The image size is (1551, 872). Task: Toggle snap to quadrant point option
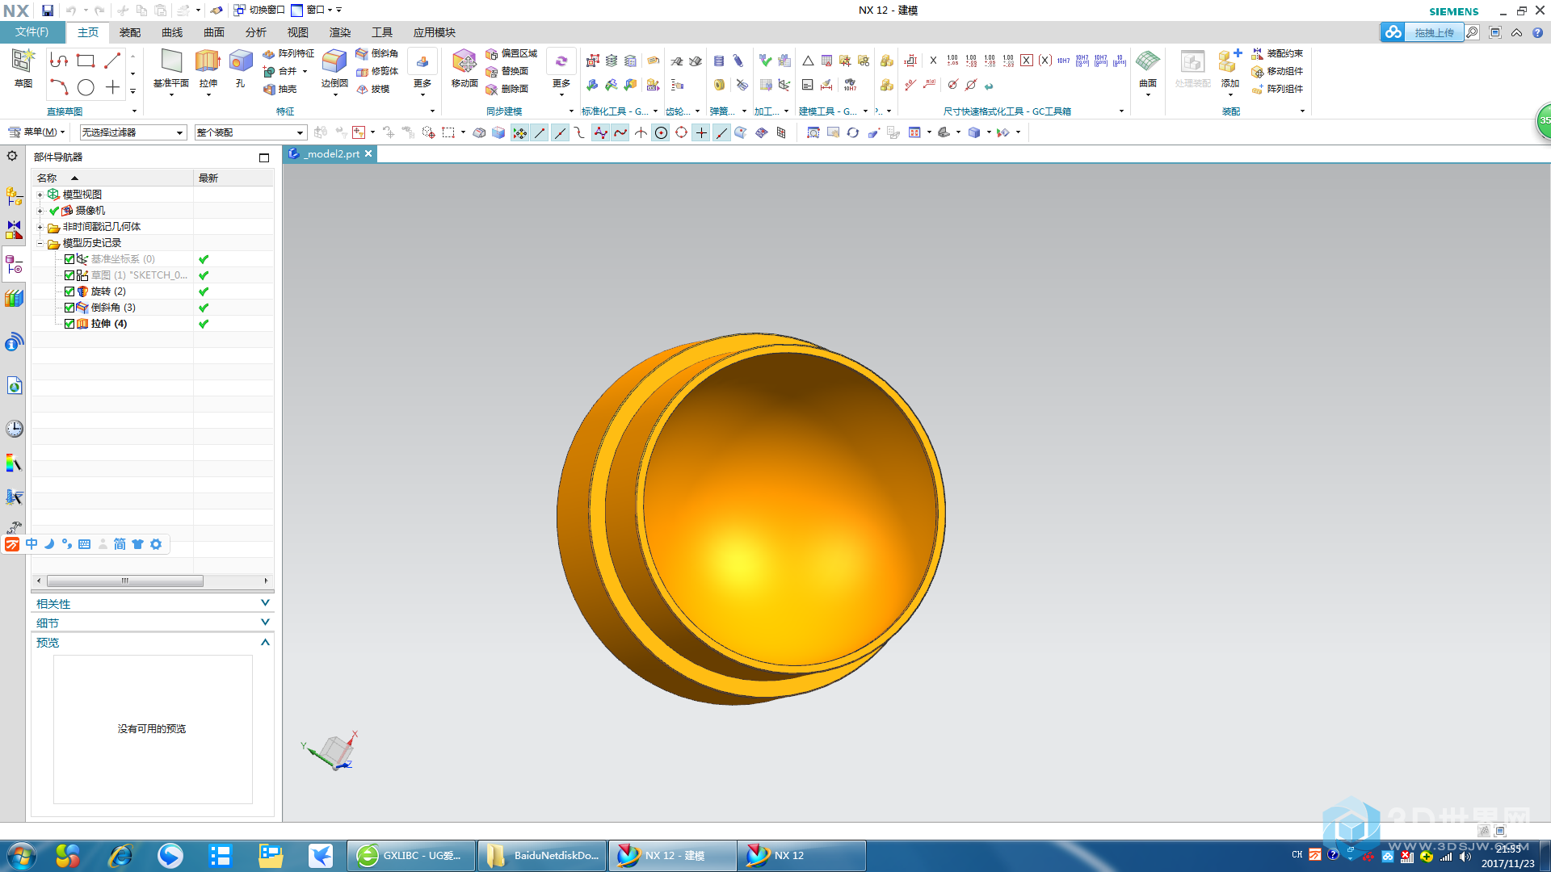coord(681,132)
